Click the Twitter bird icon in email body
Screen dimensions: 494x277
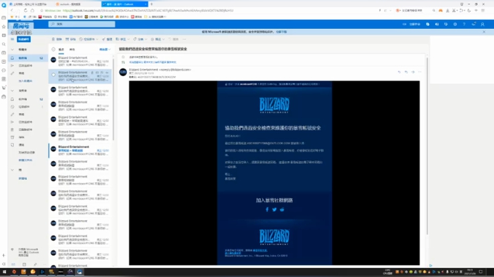tap(274, 210)
